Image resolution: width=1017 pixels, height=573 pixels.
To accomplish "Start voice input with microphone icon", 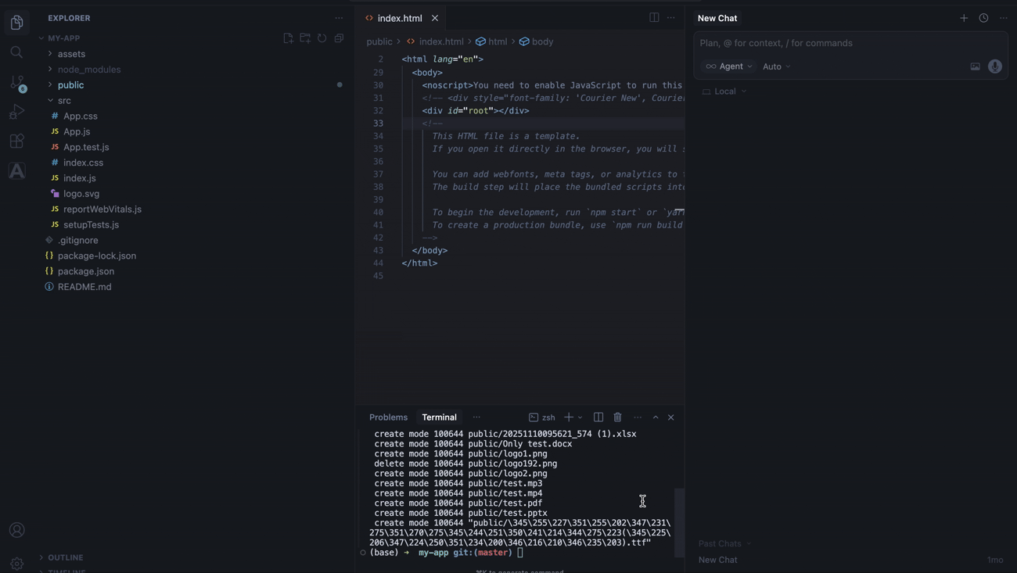I will [x=995, y=66].
